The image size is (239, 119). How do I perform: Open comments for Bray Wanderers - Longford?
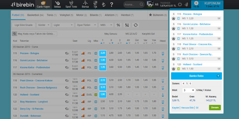coord(67,102)
